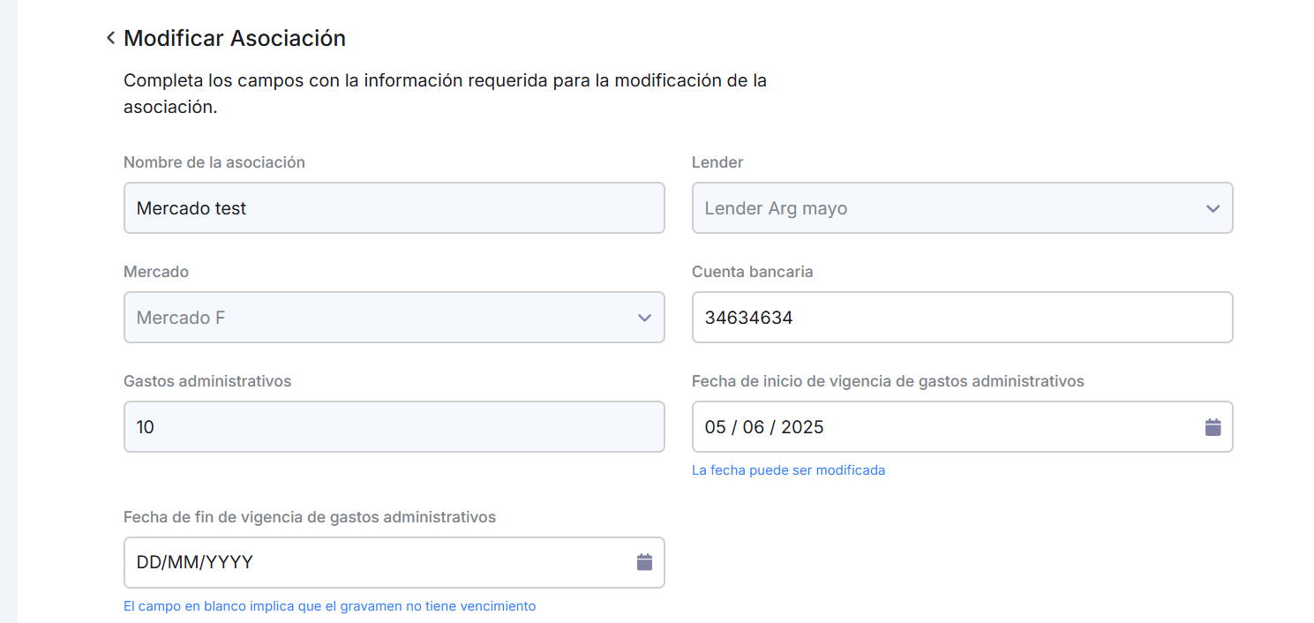Click the 'Lender Arg mayo' selected value

click(776, 208)
